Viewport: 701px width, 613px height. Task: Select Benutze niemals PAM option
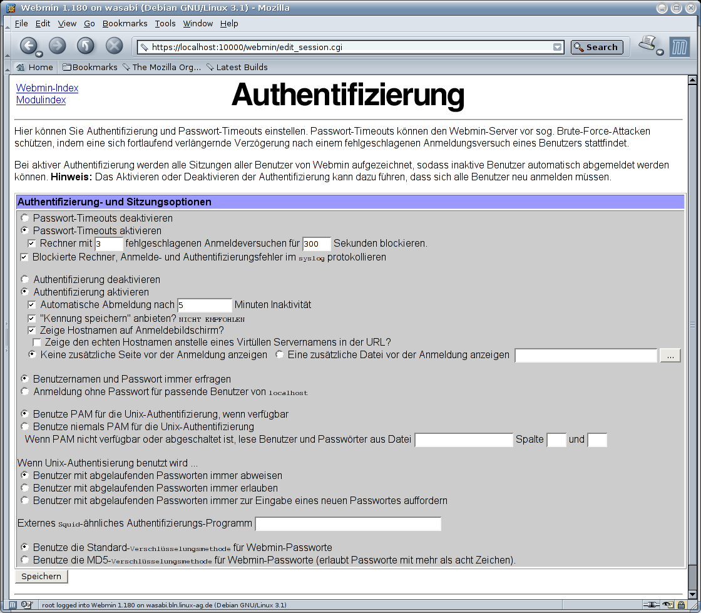[24, 426]
